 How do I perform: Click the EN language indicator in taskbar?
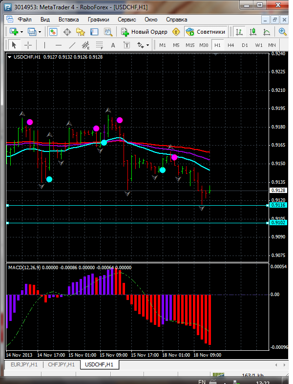pyautogui.click(x=202, y=382)
